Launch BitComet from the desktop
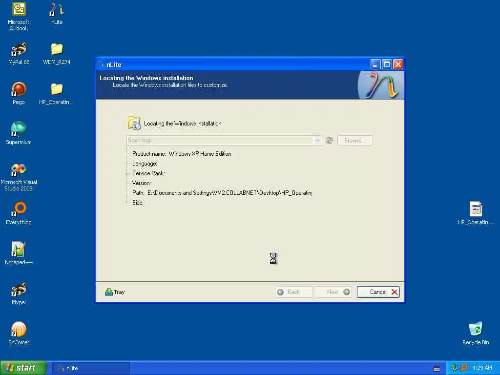The image size is (500, 375). pos(19,333)
